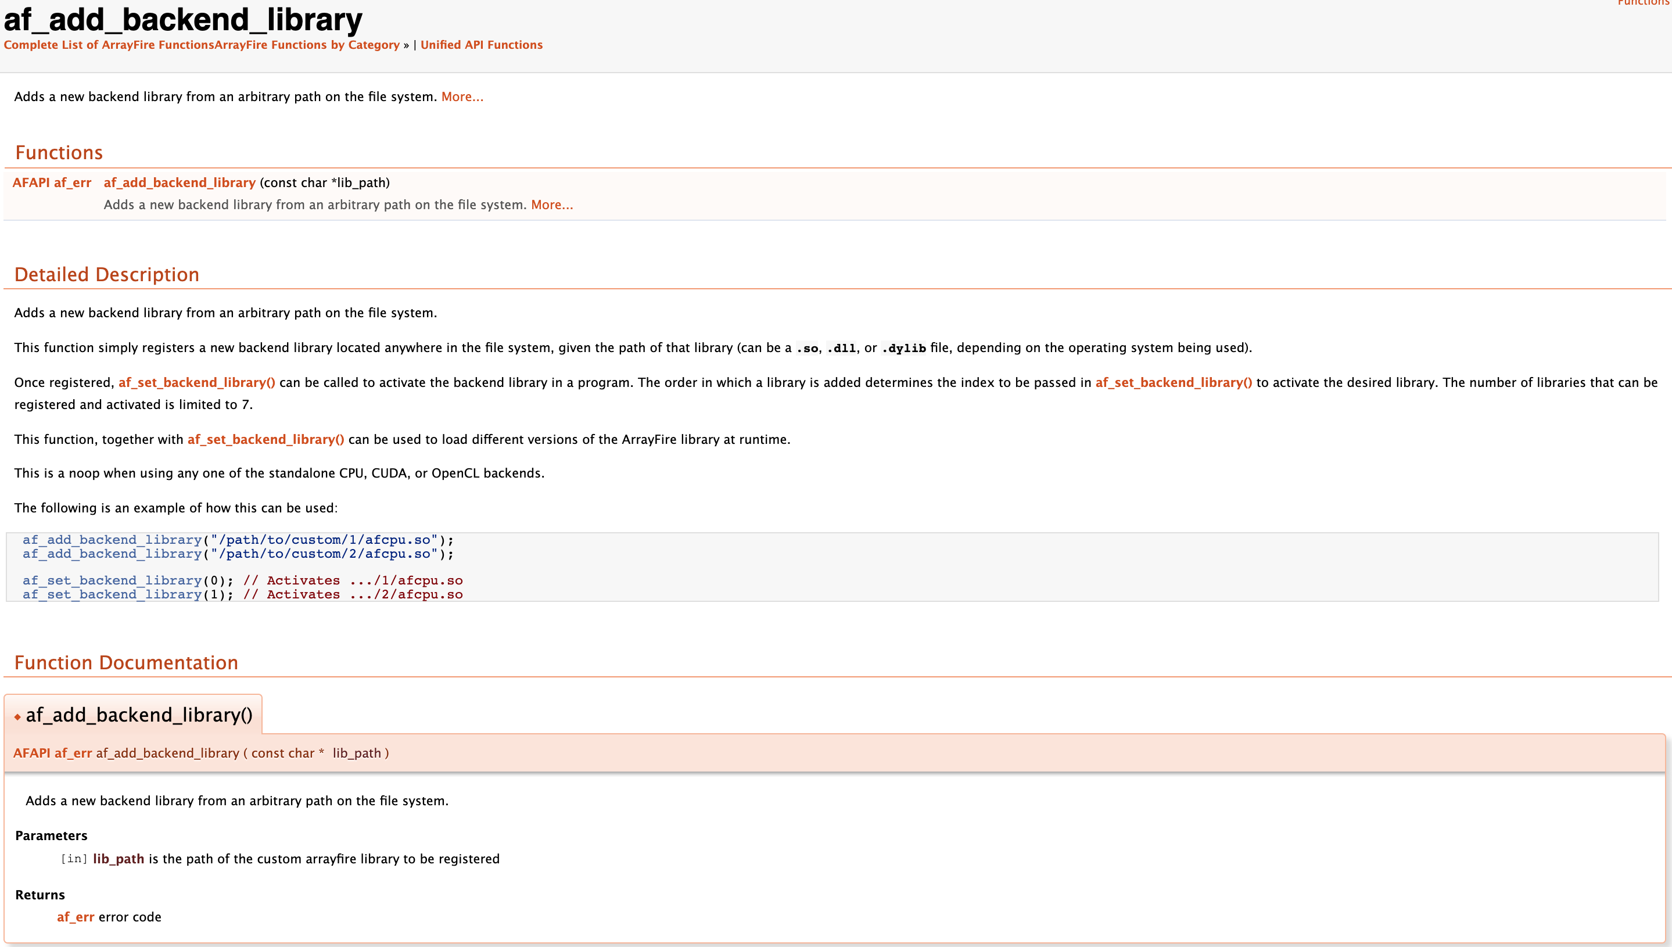
Task: Click af_err return type in Functions table
Action: coord(72,183)
